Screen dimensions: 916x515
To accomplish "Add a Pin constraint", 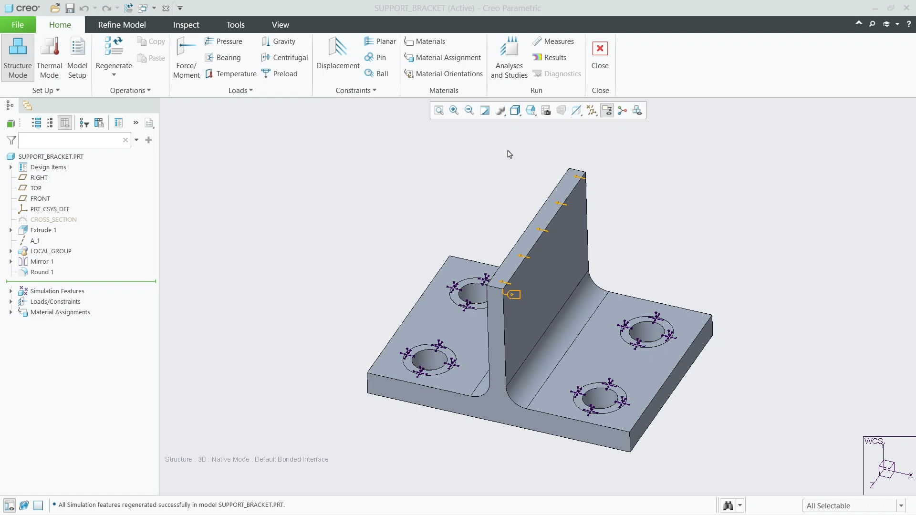I will [375, 58].
